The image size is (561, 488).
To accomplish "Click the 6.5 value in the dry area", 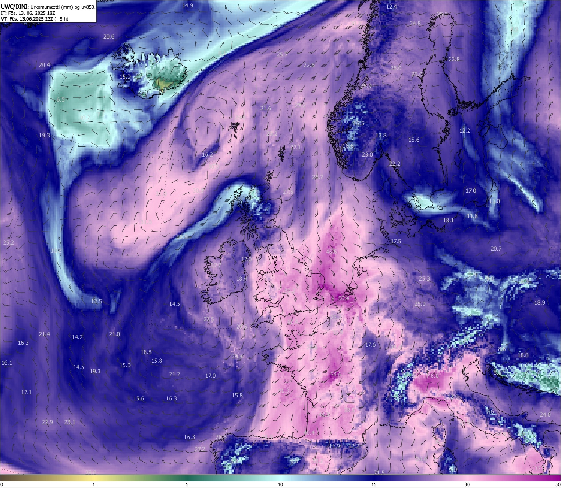I will pyautogui.click(x=60, y=99).
